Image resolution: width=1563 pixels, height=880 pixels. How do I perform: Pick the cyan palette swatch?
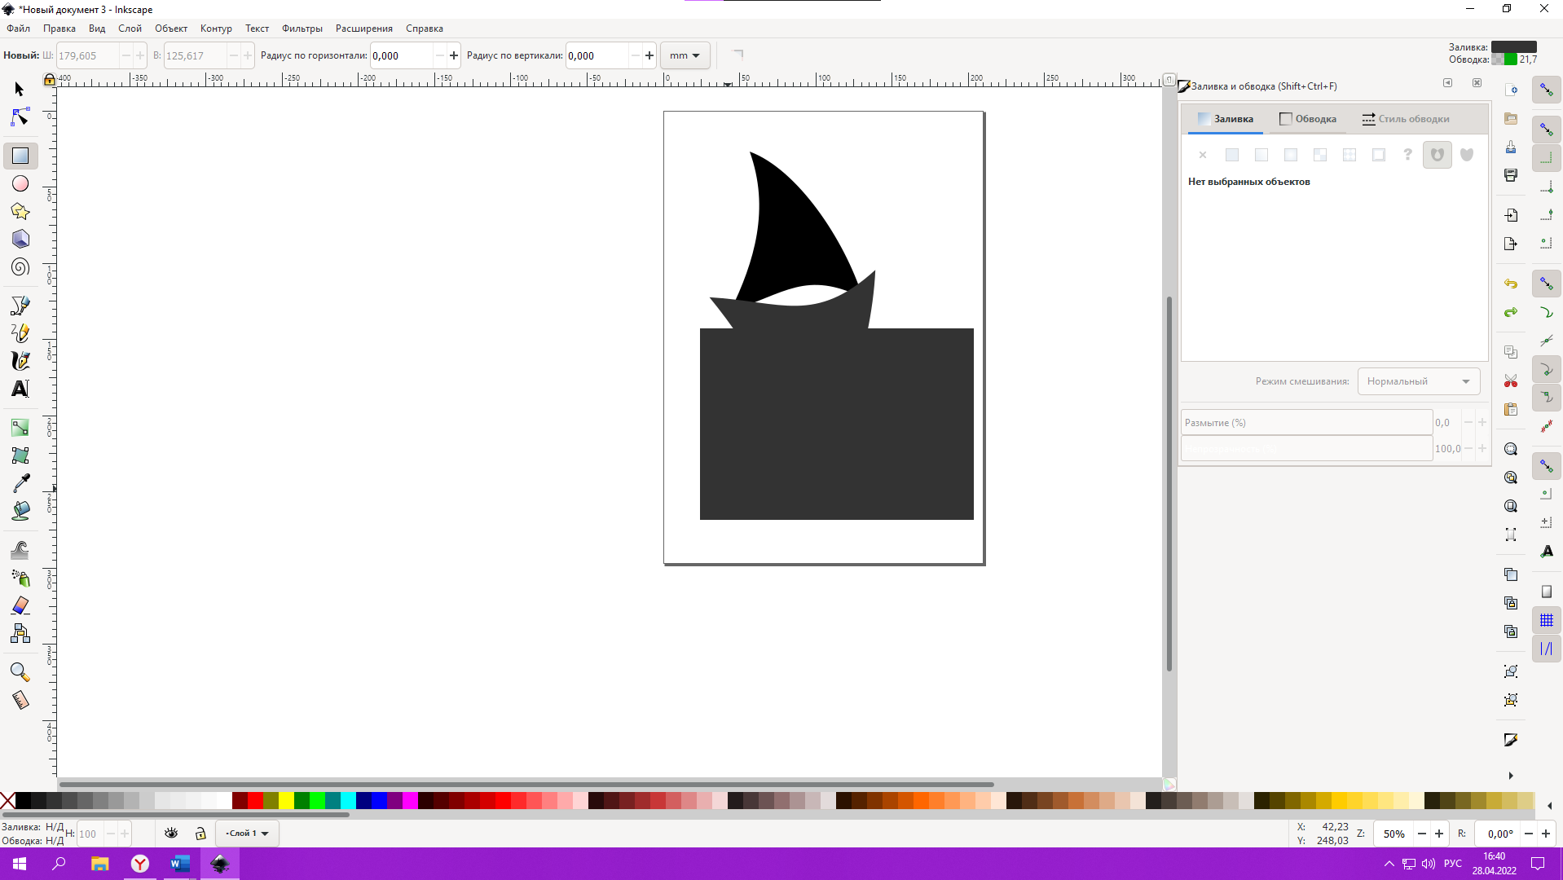click(x=348, y=800)
